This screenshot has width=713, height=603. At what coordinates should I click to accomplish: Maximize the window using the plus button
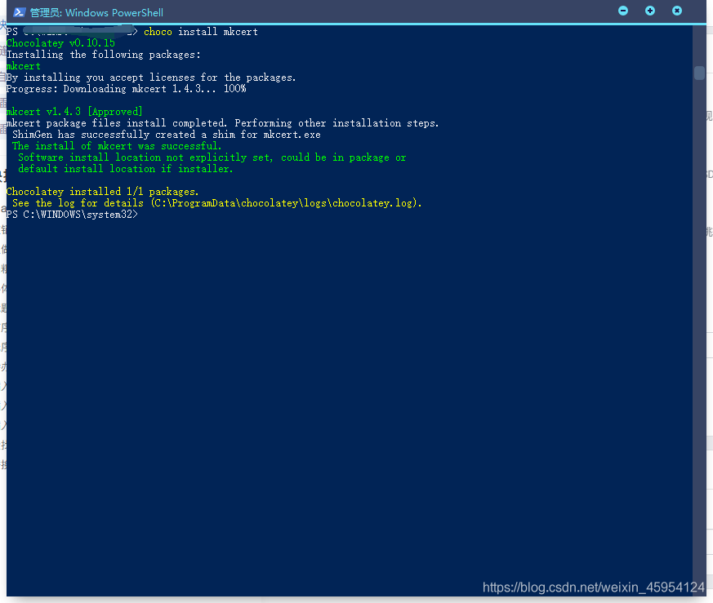650,11
